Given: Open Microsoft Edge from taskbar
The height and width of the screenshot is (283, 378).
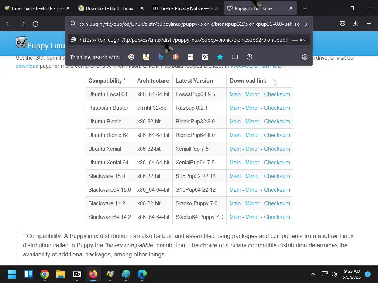Looking at the screenshot, I should (x=142, y=274).
